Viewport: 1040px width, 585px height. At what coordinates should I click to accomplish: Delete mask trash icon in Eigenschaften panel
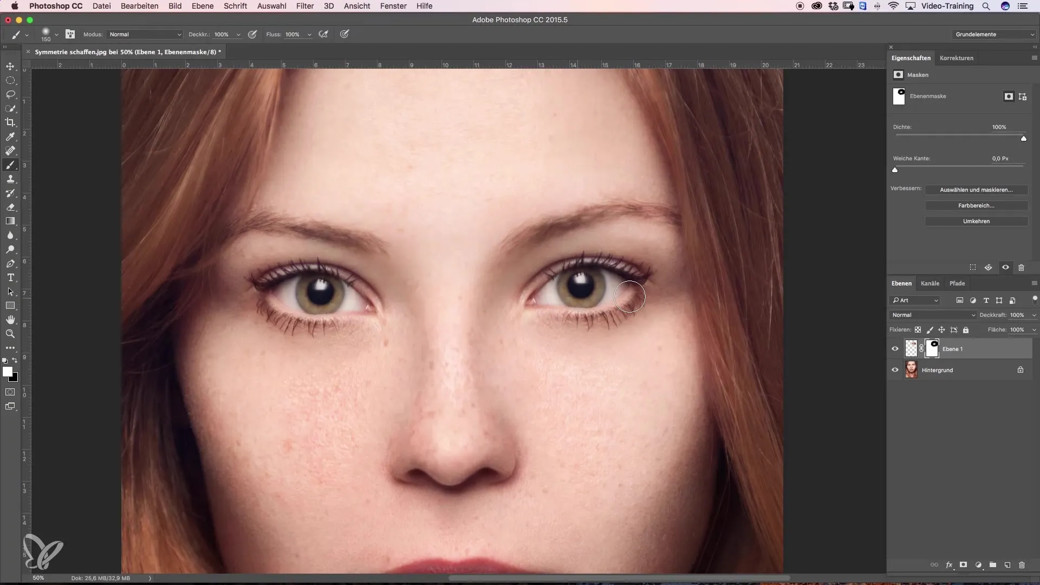1021,268
